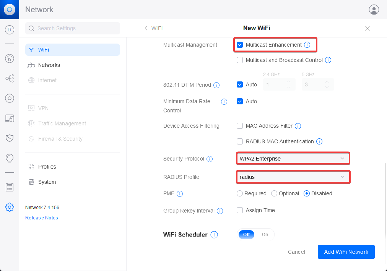The height and width of the screenshot is (271, 387).
Task: Open the site switcher D icon
Action: point(10,30)
